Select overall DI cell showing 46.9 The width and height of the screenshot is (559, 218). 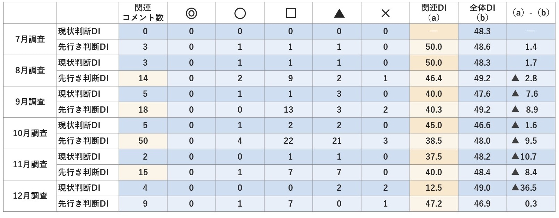pyautogui.click(x=482, y=203)
